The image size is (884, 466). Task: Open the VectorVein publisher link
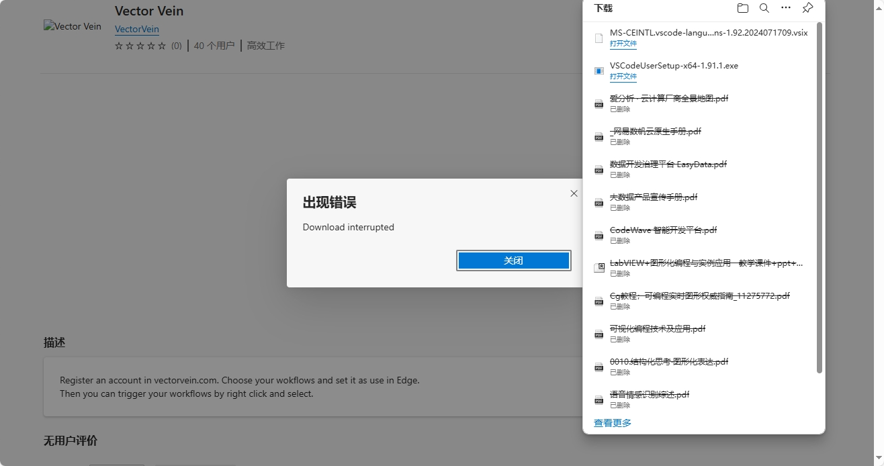pos(137,29)
